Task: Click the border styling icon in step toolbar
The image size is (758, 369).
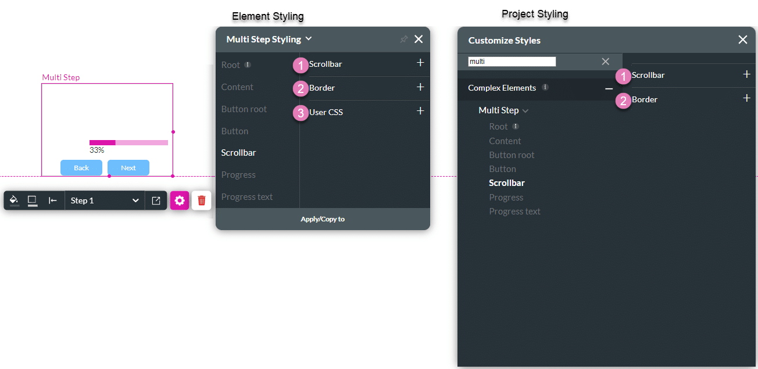Action: point(32,200)
